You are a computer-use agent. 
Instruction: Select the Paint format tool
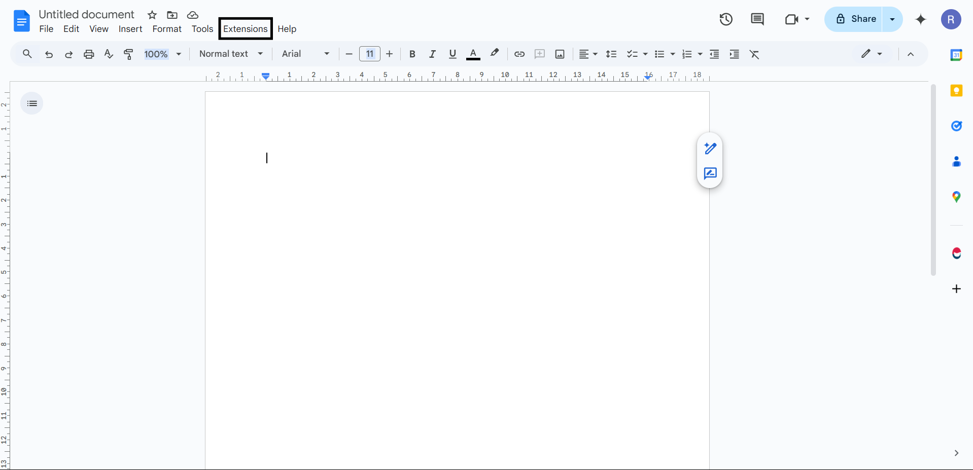tap(129, 54)
